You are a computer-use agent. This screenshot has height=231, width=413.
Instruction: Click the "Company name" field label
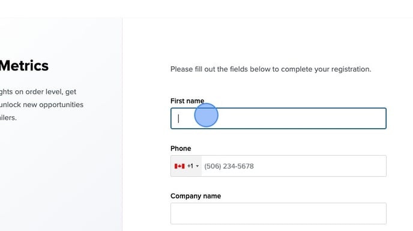[x=196, y=196]
